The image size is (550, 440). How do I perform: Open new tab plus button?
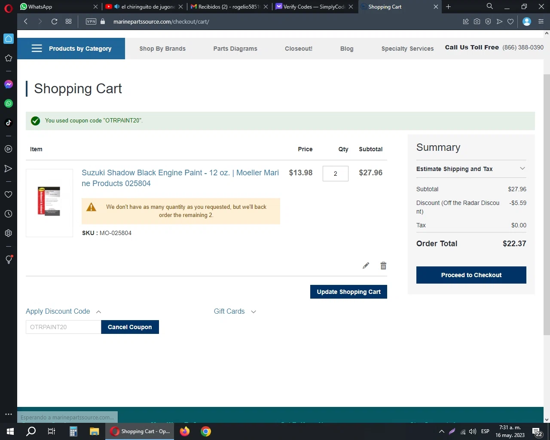[448, 6]
